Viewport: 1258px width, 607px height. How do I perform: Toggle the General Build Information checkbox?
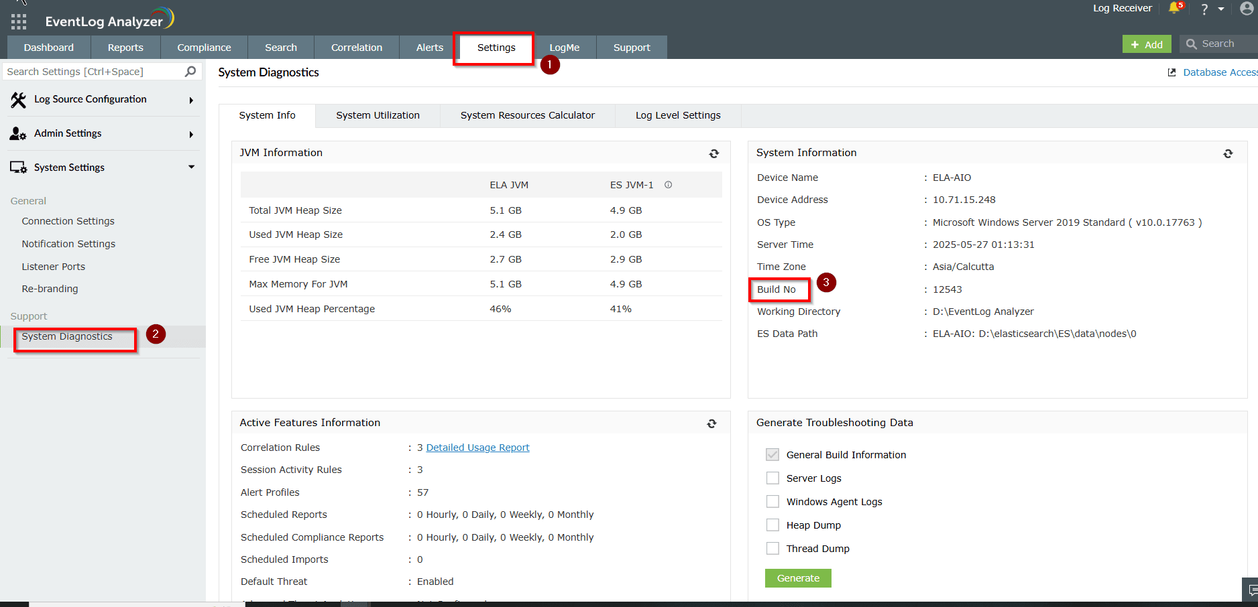click(x=773, y=455)
